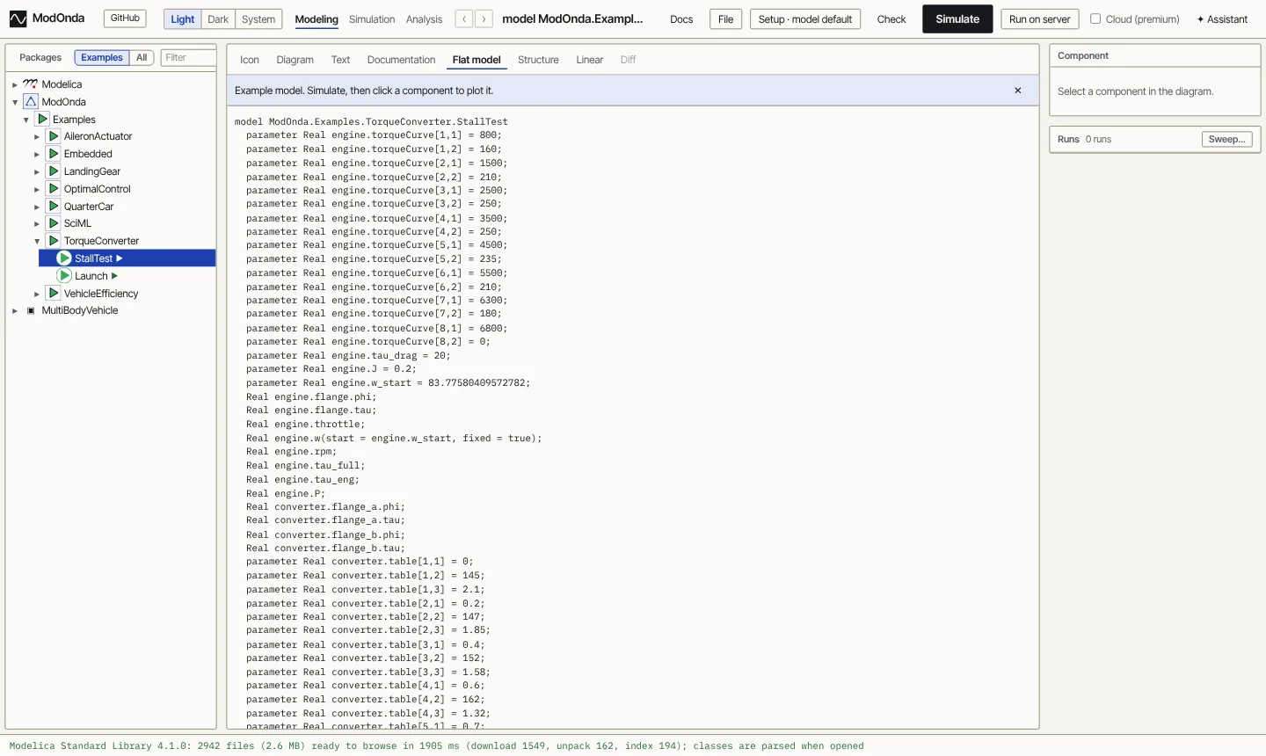Open the Simulation mode tab
The height and width of the screenshot is (756, 1266).
click(372, 19)
